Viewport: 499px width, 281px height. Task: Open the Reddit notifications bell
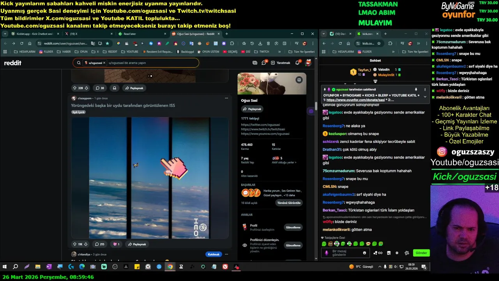[x=297, y=62]
